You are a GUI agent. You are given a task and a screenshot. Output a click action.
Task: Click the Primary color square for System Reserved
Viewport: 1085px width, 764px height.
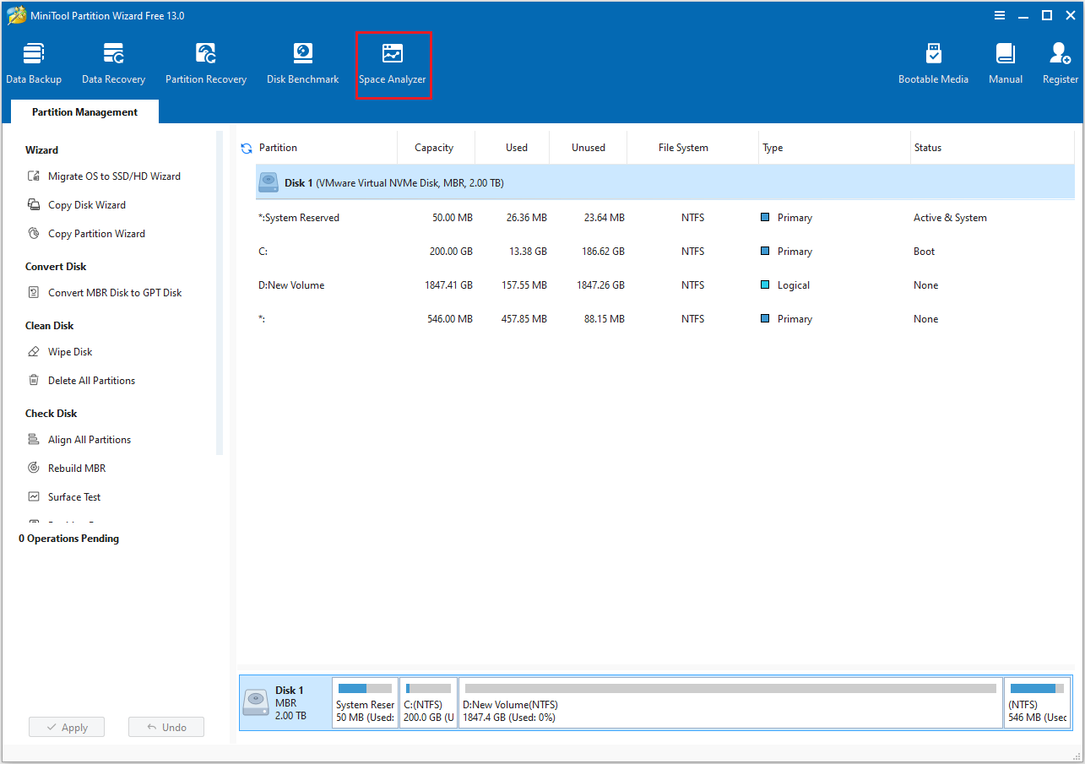pos(765,218)
